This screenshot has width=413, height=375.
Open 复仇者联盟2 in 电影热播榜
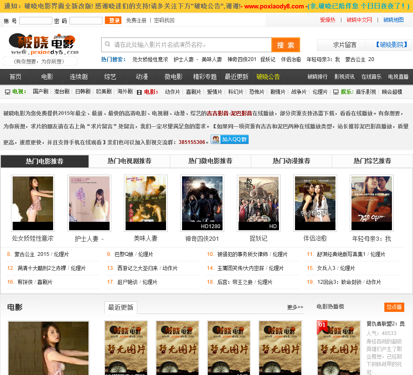coord(385,324)
